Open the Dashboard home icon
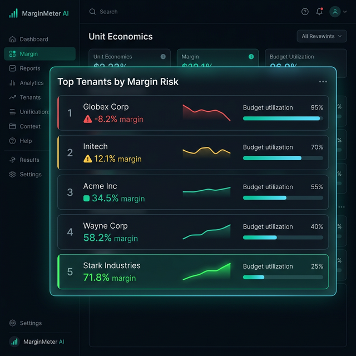This screenshot has height=356, width=356. pyautogui.click(x=12, y=39)
